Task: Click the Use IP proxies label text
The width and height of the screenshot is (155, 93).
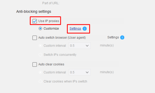Action: tap(49, 21)
